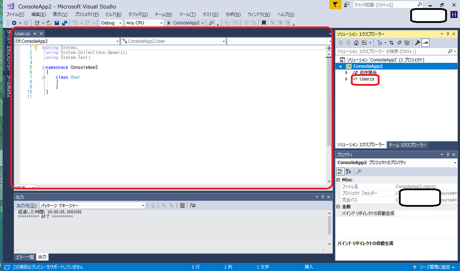The height and width of the screenshot is (271, 460).
Task: Toggle Word Wrap icon in Output toolbar
Action: 193,205
